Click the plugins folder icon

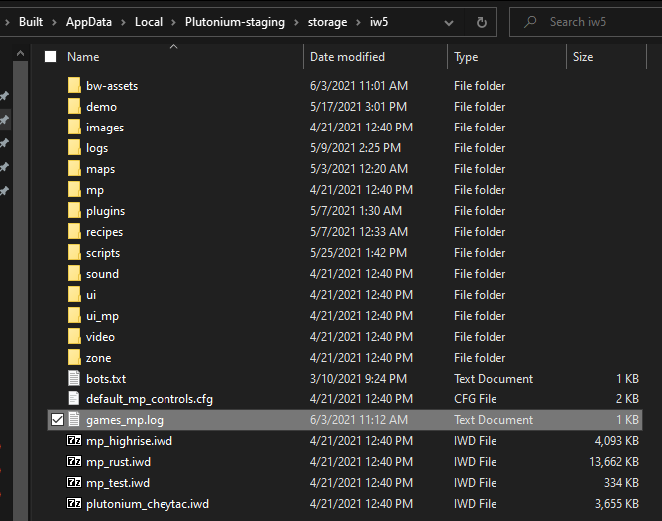tap(74, 211)
